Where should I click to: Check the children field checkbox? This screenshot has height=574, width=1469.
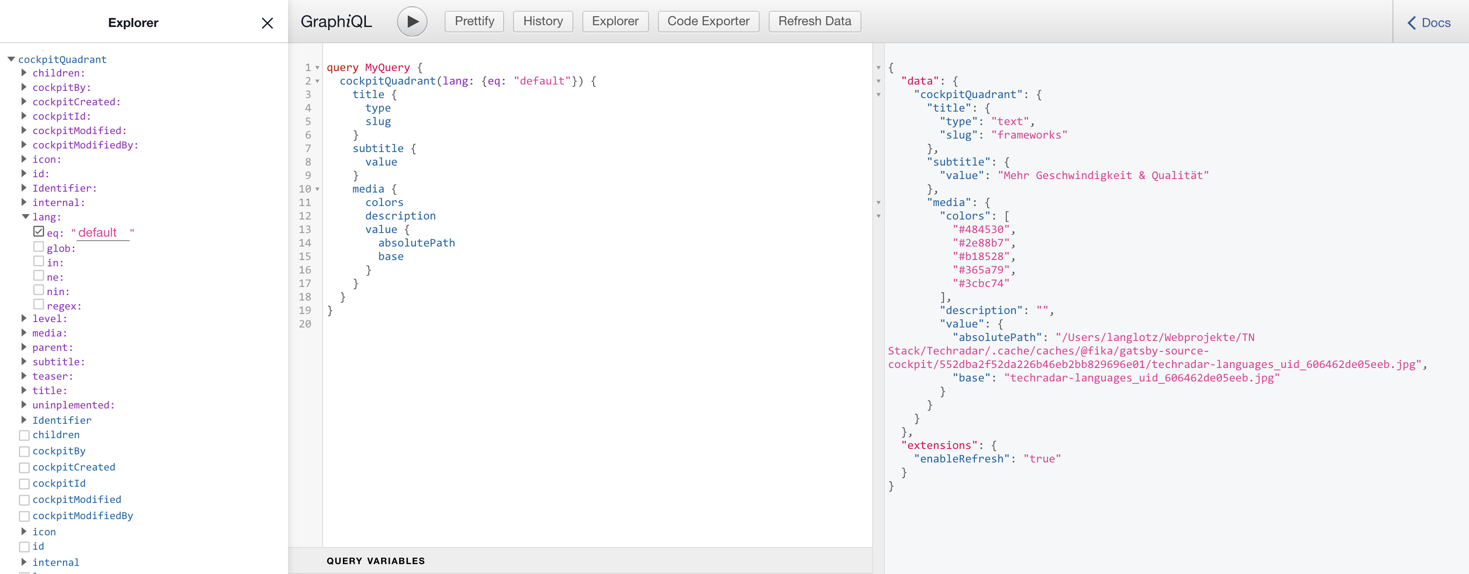[x=23, y=435]
